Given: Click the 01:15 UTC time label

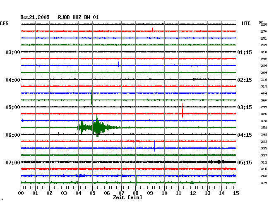Looking at the screenshot, I should (x=245, y=52).
